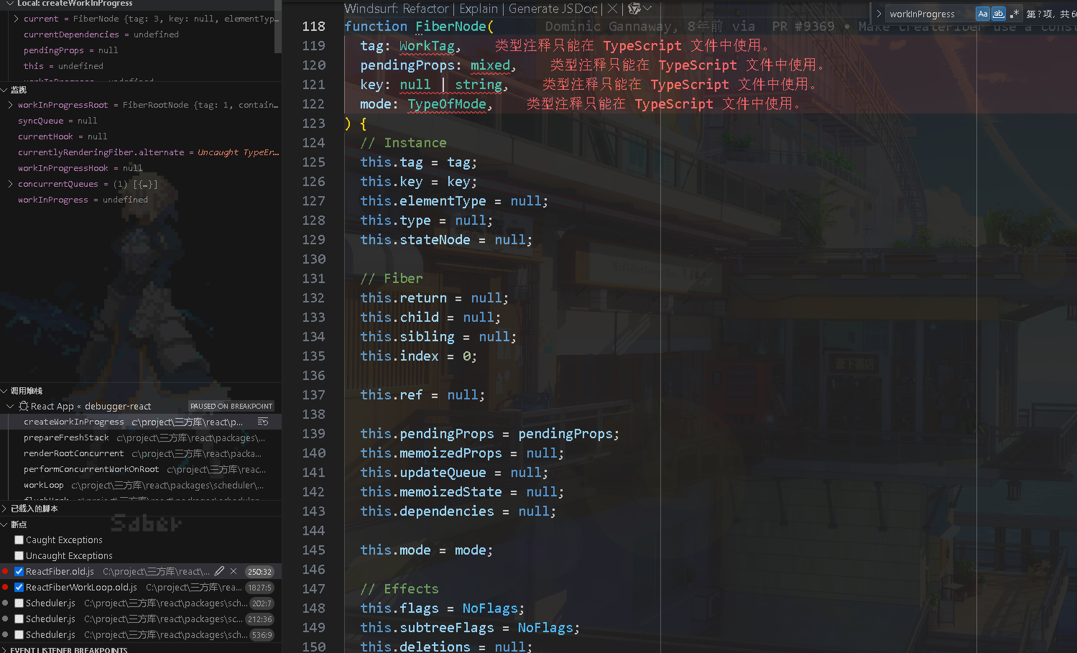This screenshot has width=1077, height=653.
Task: Select the this = undefined variable
Action: point(63,66)
